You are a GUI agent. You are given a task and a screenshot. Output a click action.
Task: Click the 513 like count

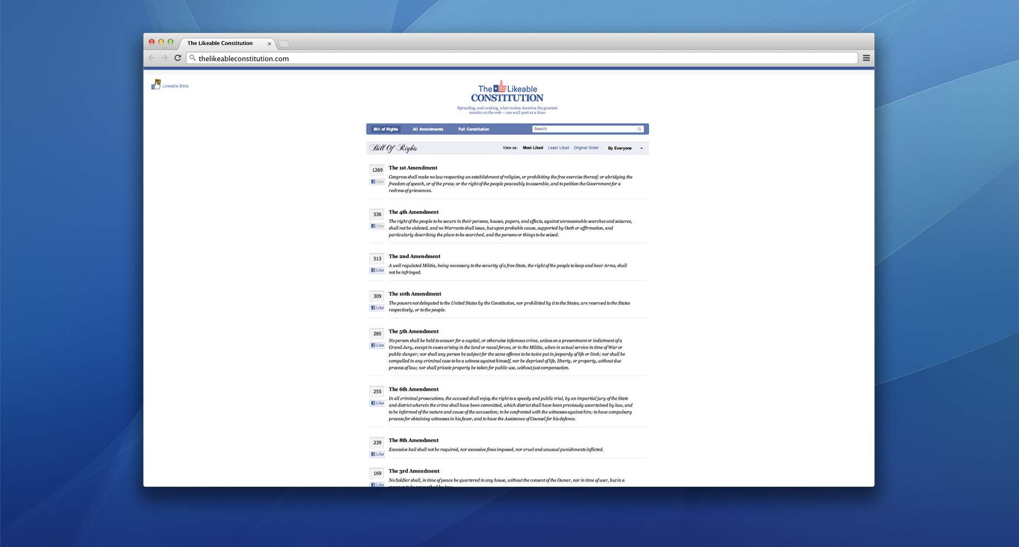point(377,259)
